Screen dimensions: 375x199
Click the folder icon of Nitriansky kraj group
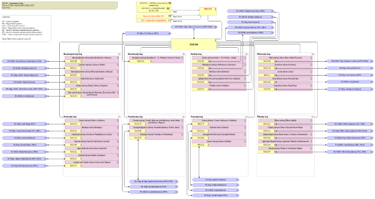pyautogui.click(x=313, y=54)
